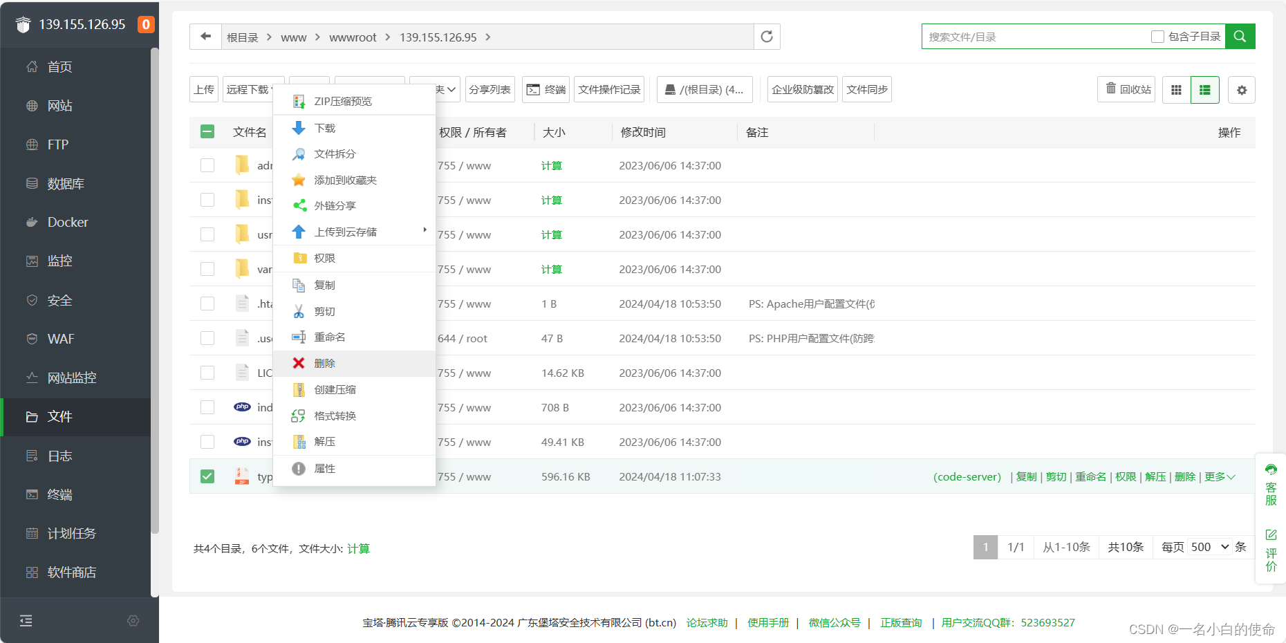Screen dimensions: 1286x643
Task: Open enterprise tamper protection
Action: pos(803,89)
